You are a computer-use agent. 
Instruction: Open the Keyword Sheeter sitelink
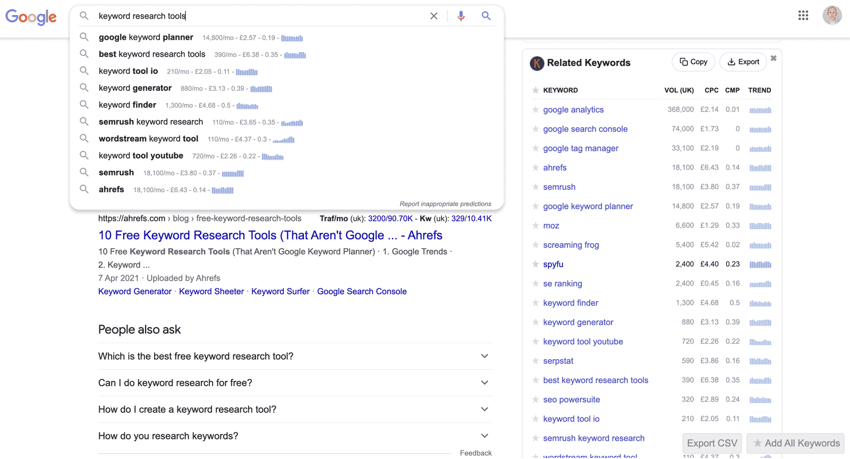211,292
